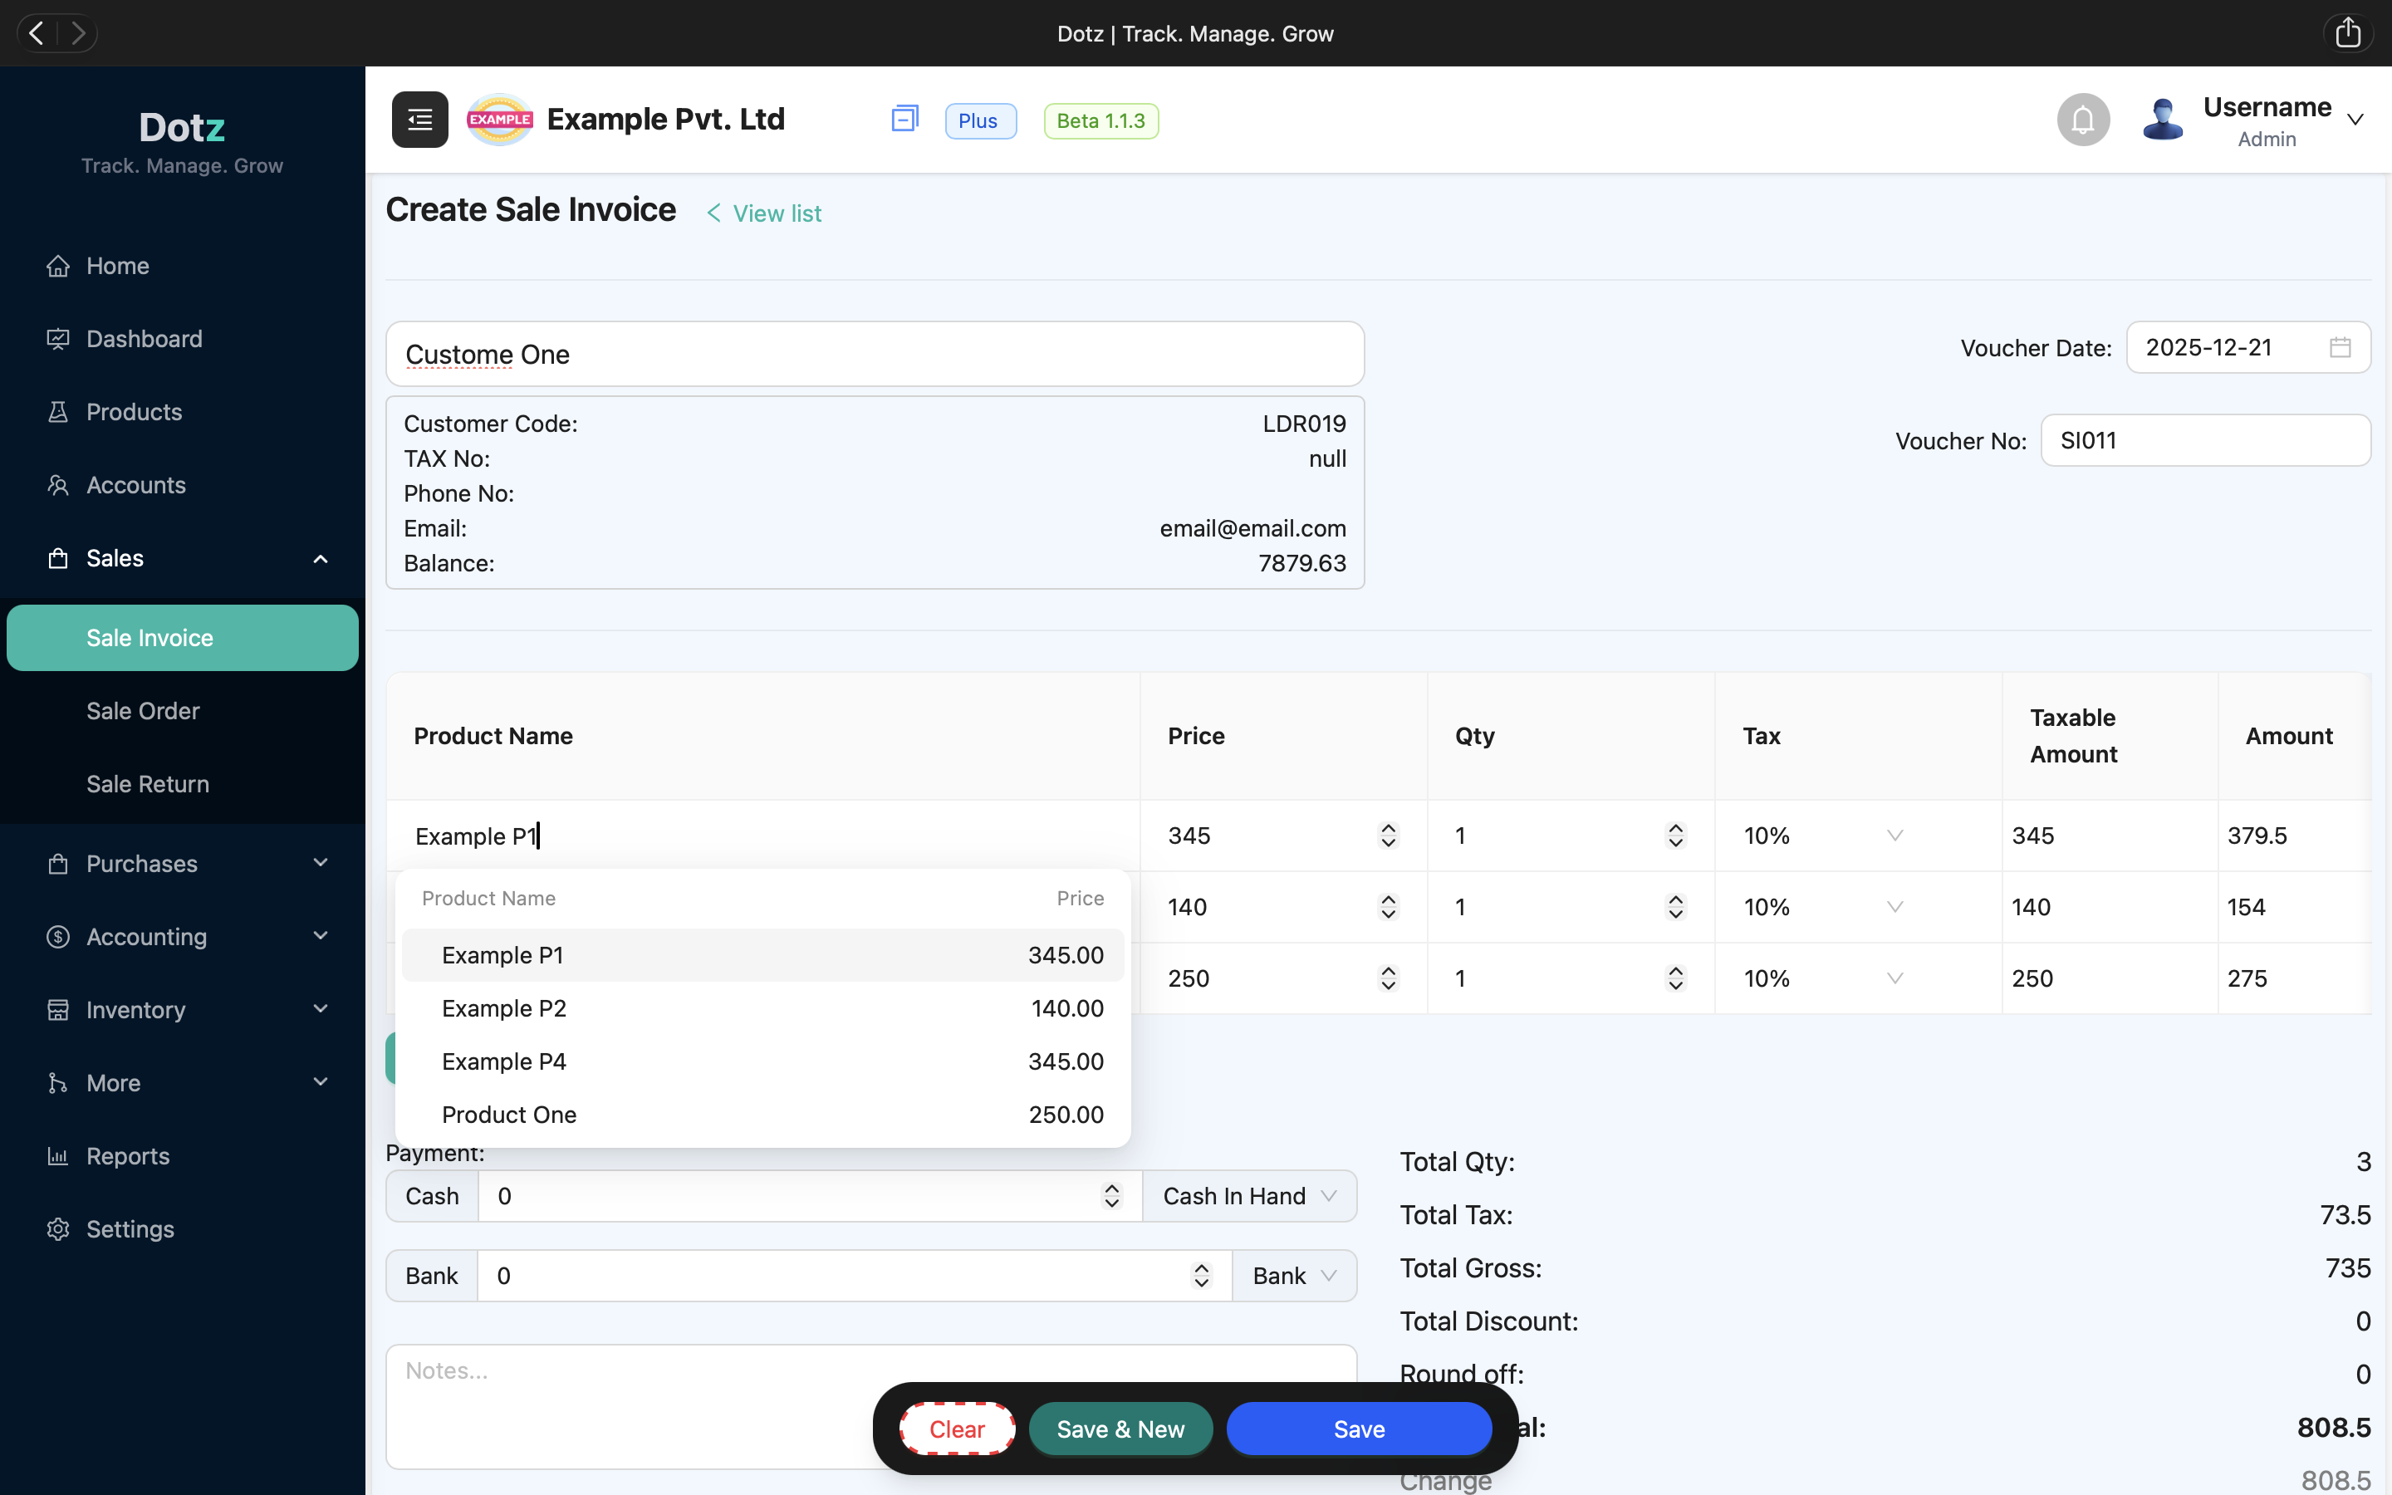Click the macOS share icon in title bar
Screen dimensions: 2392x1495
coord(2349,32)
